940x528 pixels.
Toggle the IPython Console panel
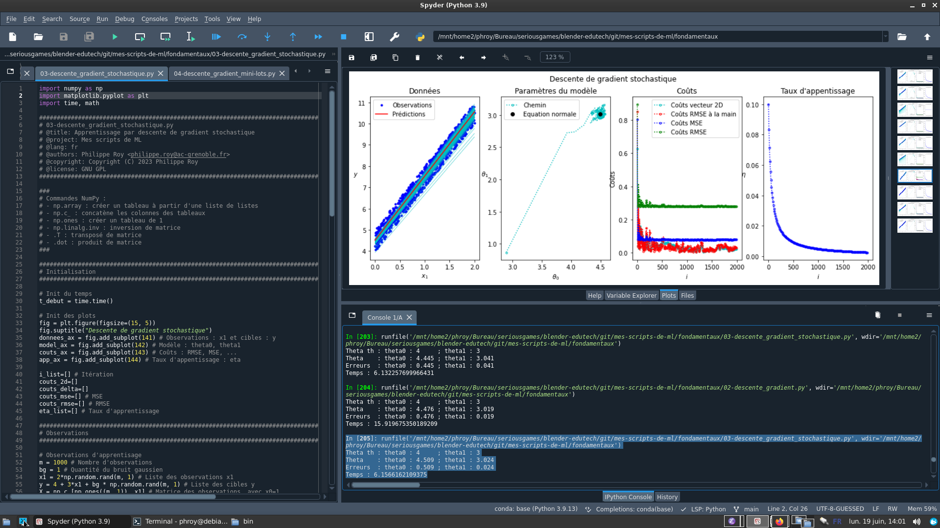tap(627, 496)
